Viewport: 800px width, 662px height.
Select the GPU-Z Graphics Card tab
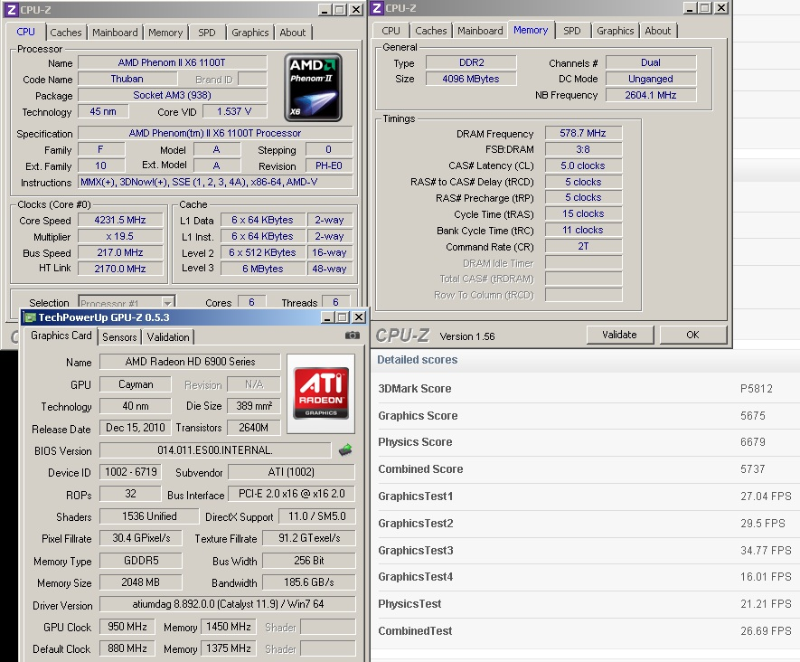(61, 336)
